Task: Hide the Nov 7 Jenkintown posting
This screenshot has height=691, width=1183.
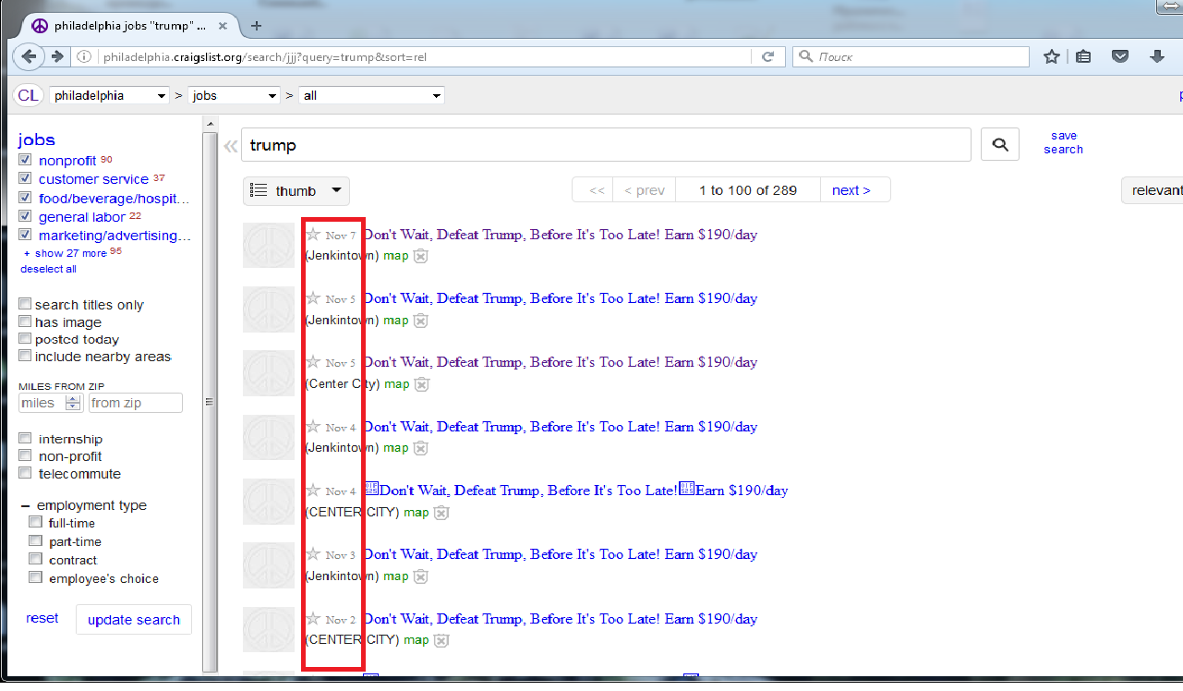Action: click(420, 256)
